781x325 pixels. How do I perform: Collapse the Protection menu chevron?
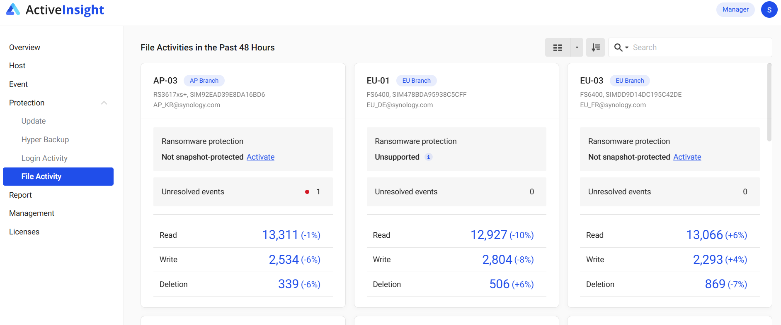point(104,103)
